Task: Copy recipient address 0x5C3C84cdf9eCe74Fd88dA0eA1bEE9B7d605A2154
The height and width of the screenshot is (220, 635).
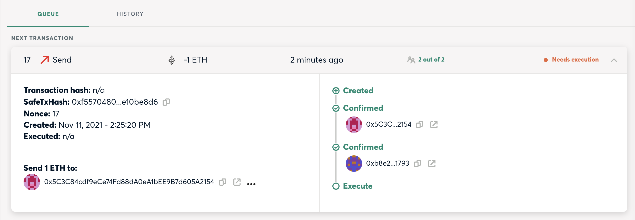Action: pos(223,182)
